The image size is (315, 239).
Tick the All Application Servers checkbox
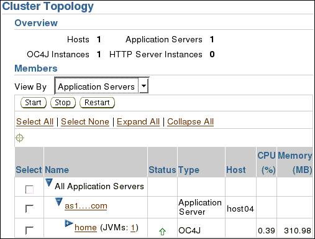tap(29, 189)
